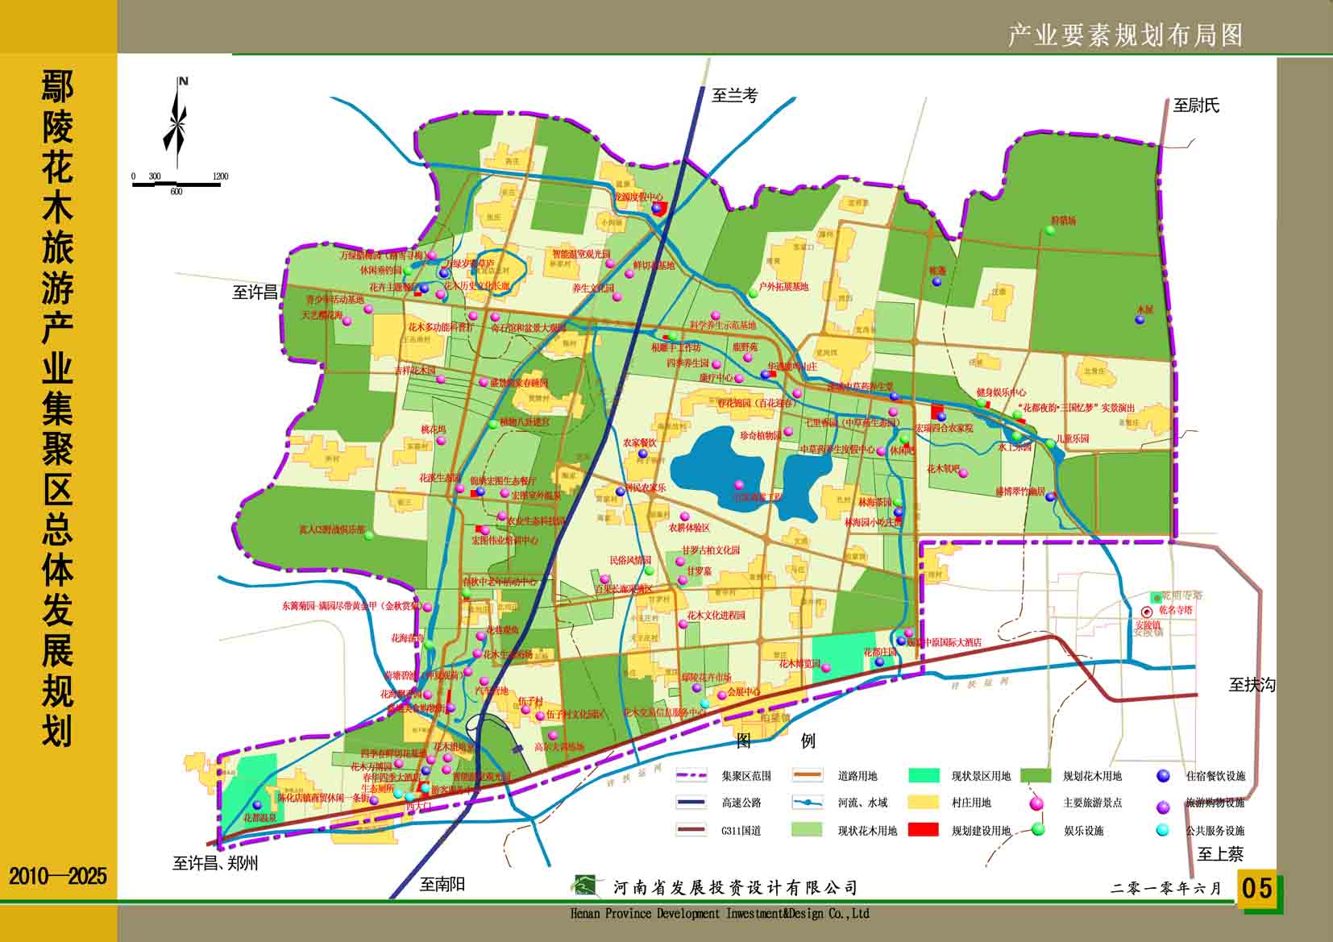Click the yellow 村庄用地 legend swatch

pyautogui.click(x=923, y=803)
